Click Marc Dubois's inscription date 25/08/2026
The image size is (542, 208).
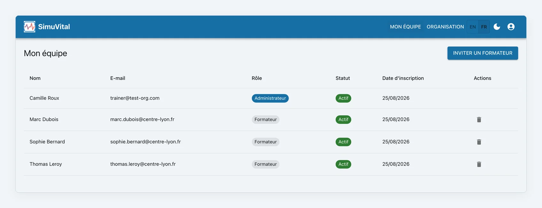pyautogui.click(x=396, y=119)
